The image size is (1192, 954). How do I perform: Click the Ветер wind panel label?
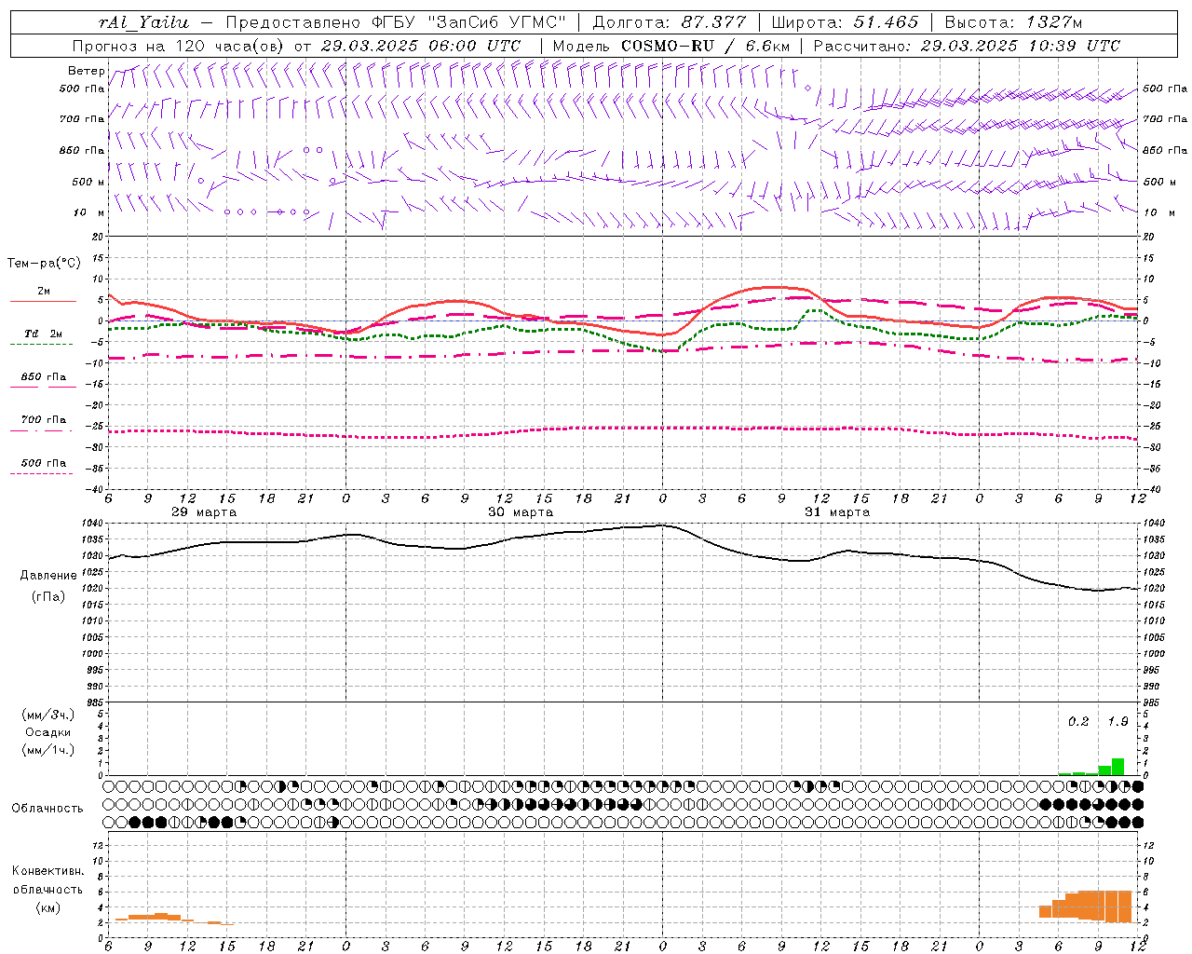(86, 71)
